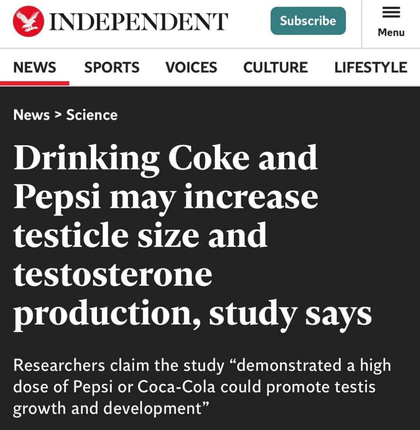
Task: Open the hamburger menu icon
Action: click(x=391, y=13)
